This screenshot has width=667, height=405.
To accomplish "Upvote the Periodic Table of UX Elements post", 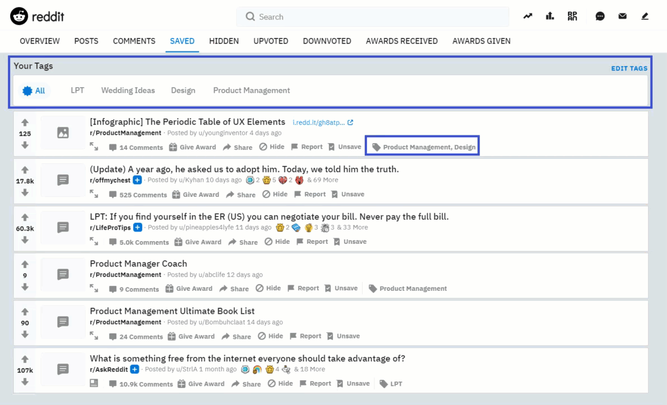I will tap(25, 123).
